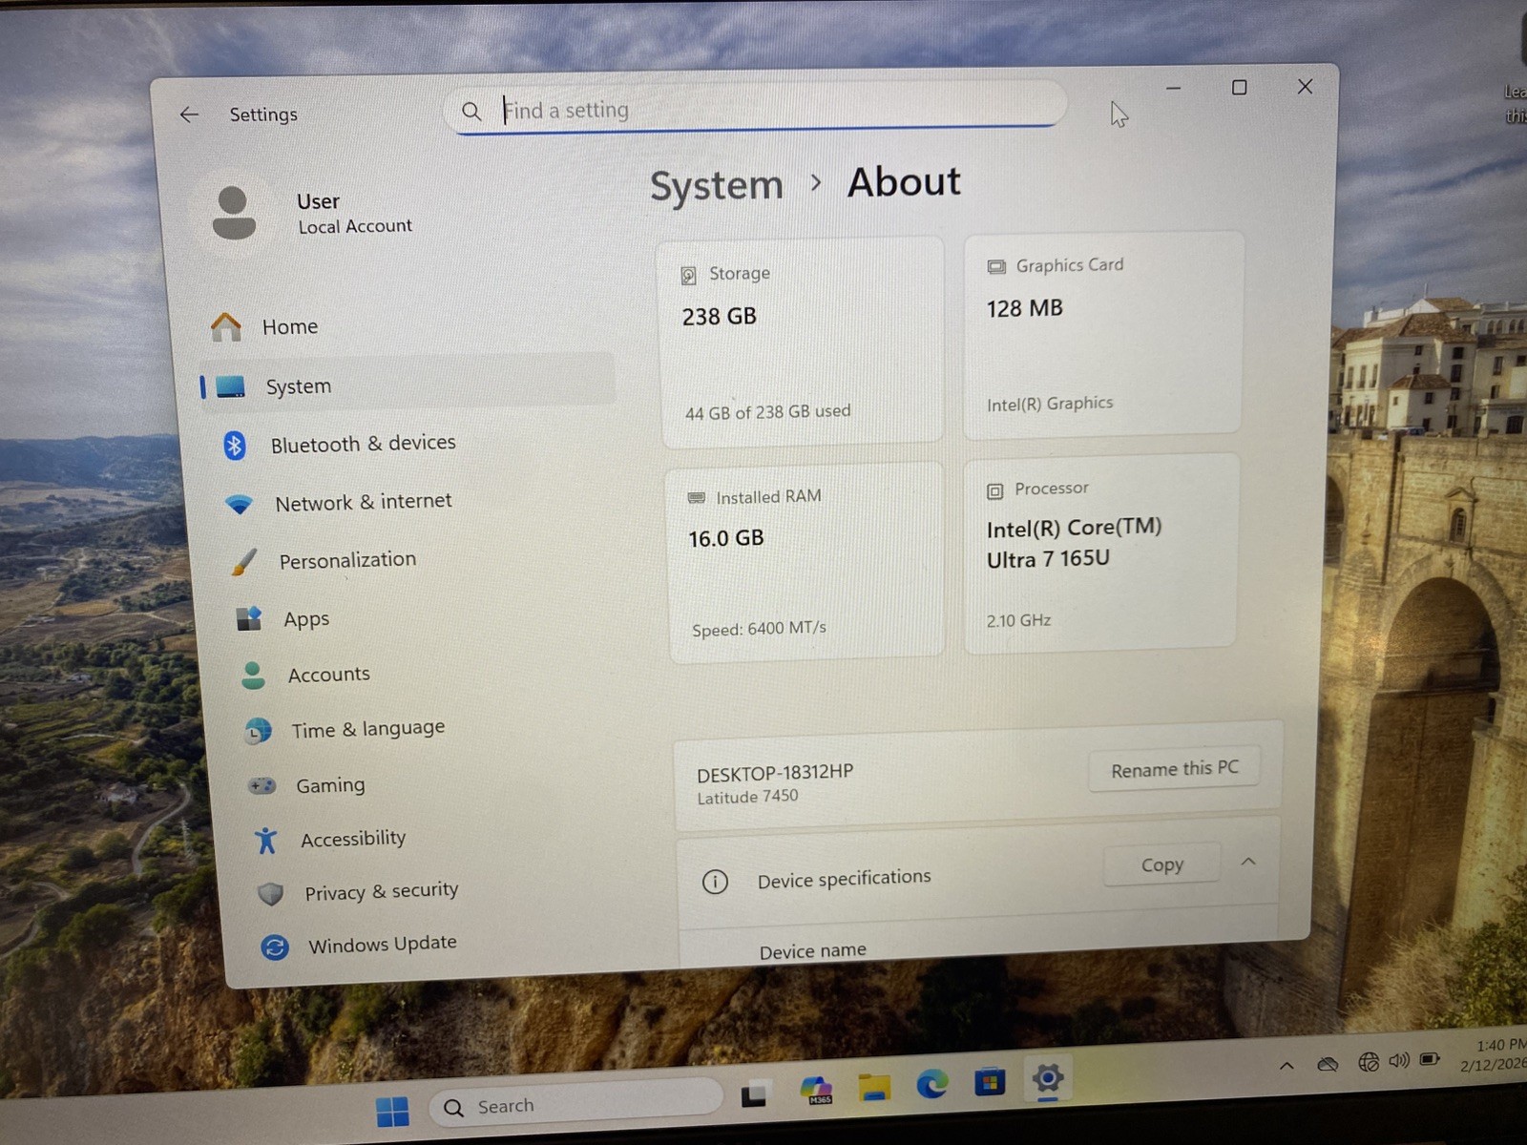Click the Privacy shield icon
This screenshot has width=1527, height=1145.
coord(271,894)
